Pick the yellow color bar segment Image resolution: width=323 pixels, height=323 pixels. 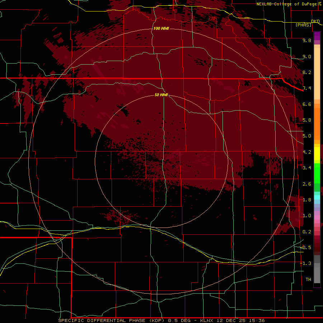[x=317, y=154]
